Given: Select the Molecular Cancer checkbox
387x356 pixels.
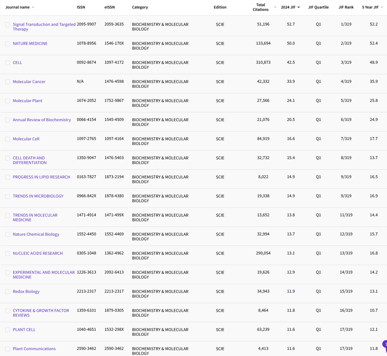Looking at the screenshot, I should tap(8, 82).
